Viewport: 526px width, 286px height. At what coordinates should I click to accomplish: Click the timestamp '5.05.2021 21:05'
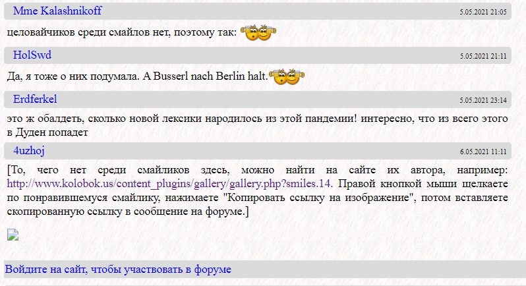tap(483, 12)
